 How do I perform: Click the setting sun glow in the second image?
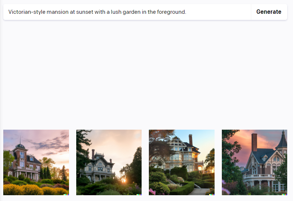[123, 180]
